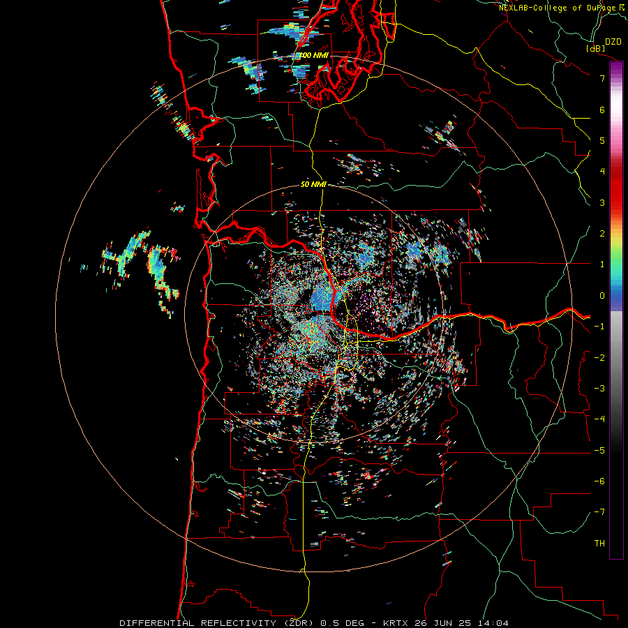
Task: Click the (ZDR) abbreviation in the caption
Action: point(299,623)
